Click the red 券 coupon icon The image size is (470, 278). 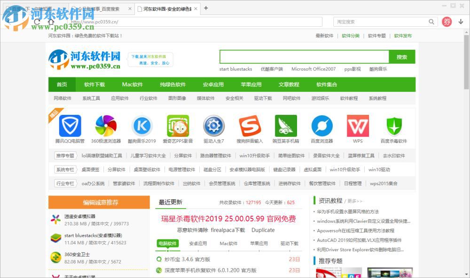tap(446, 22)
